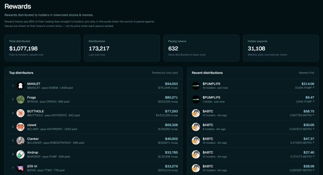Click GTA VI's $33,279 total paid
This screenshot has width=323, height=175.
click(x=171, y=166)
